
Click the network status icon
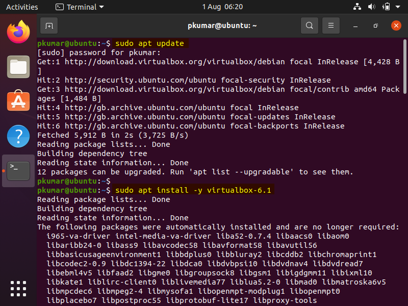(357, 7)
